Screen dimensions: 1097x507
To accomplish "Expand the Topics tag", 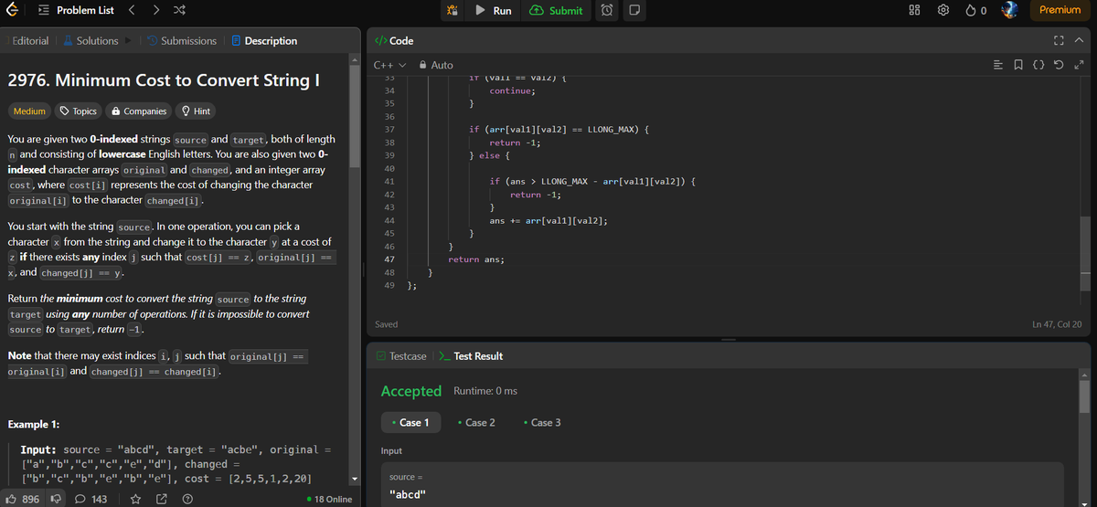I will [x=78, y=111].
